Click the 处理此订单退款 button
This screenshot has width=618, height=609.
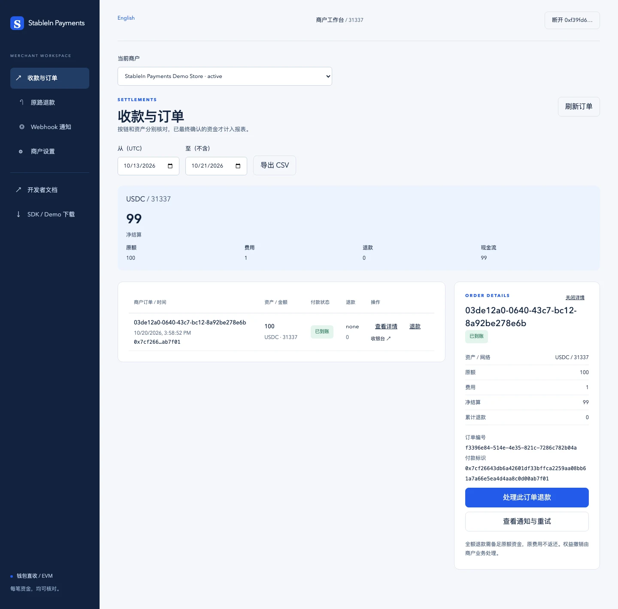tap(527, 498)
